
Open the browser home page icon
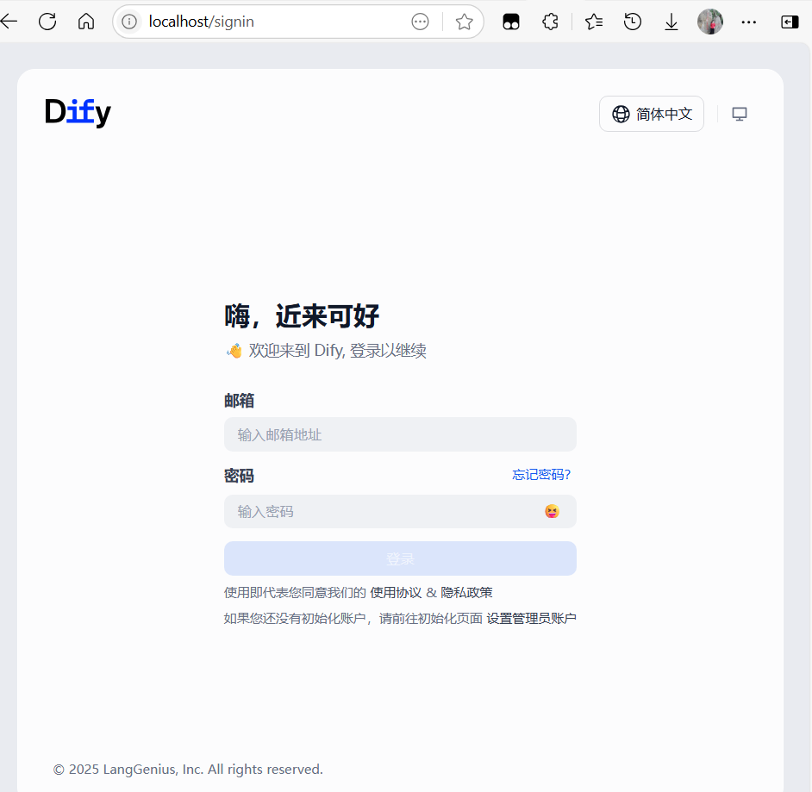point(86,22)
